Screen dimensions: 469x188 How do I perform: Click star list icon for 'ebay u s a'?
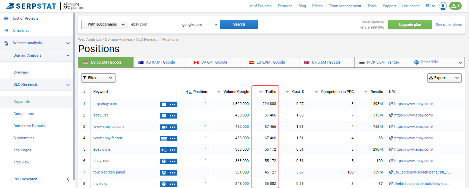click(164, 150)
